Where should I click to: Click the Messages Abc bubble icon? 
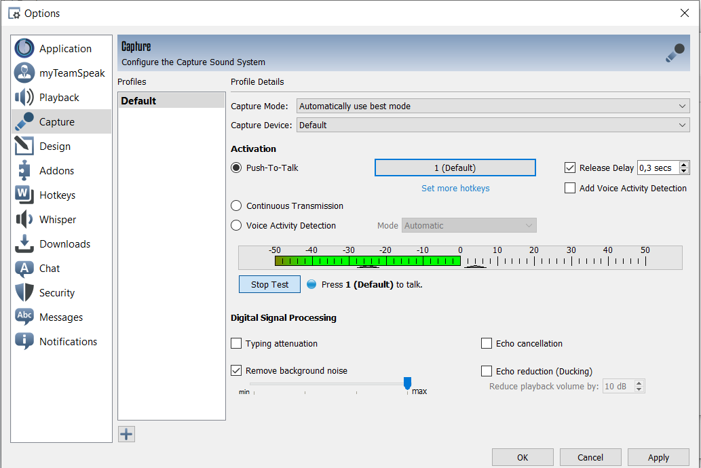[24, 317]
